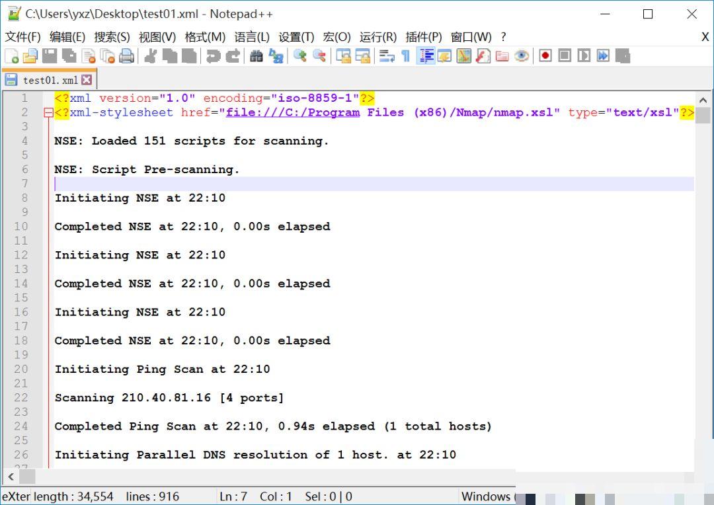
Task: Open the 文件(F) menu
Action: pos(22,37)
